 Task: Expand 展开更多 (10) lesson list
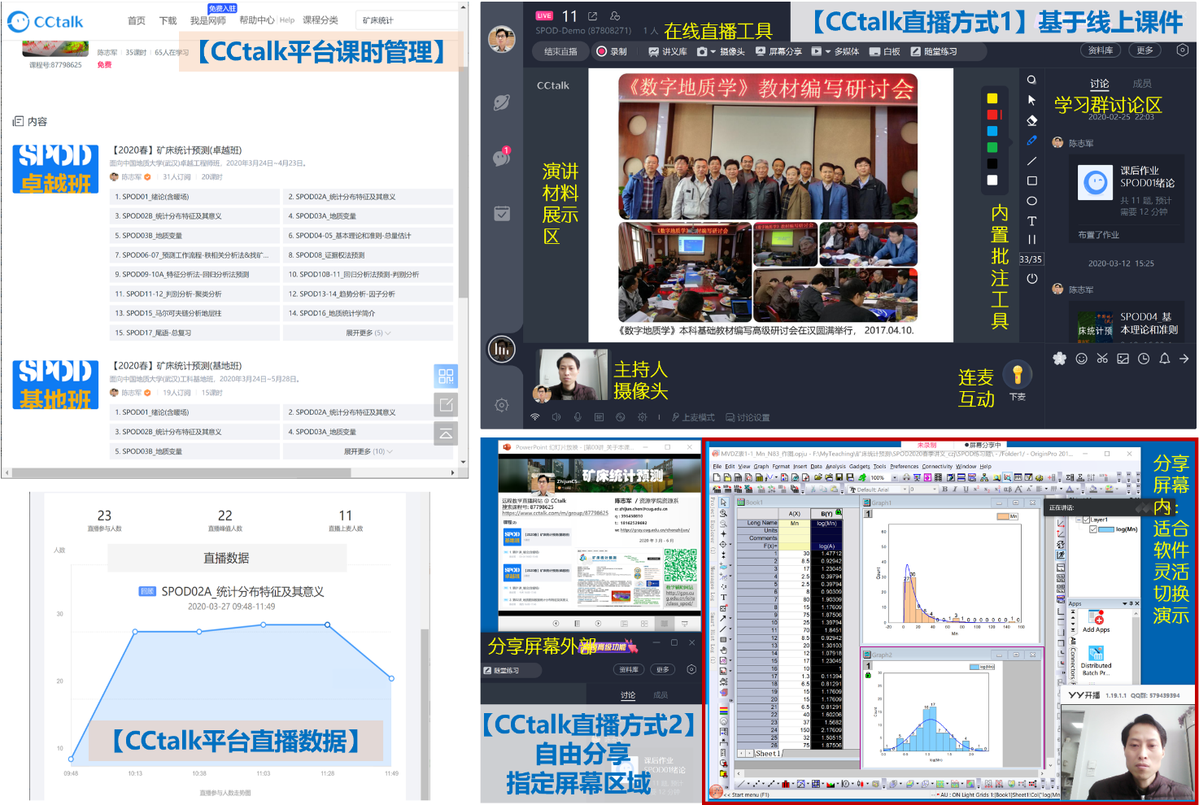[368, 451]
